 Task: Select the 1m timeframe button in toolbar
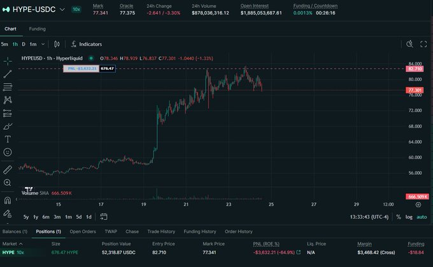tap(33, 44)
